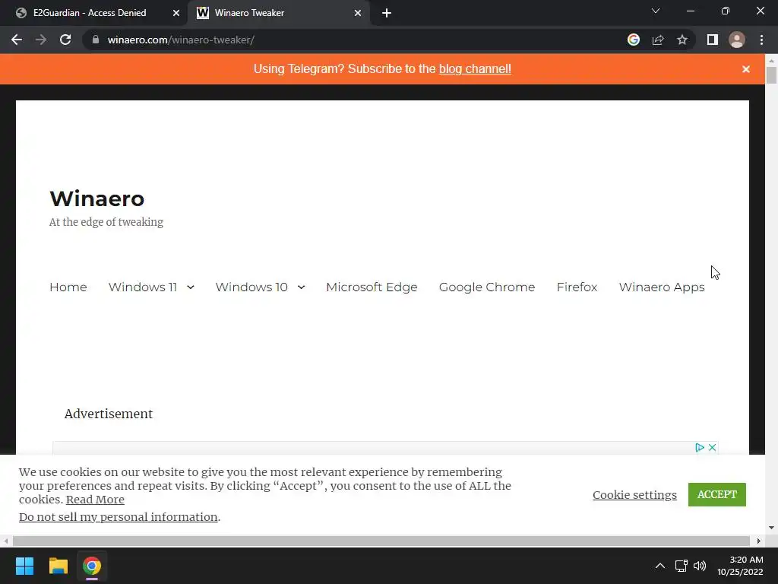
Task: Click Do not sell my personal information
Action: [x=118, y=517]
